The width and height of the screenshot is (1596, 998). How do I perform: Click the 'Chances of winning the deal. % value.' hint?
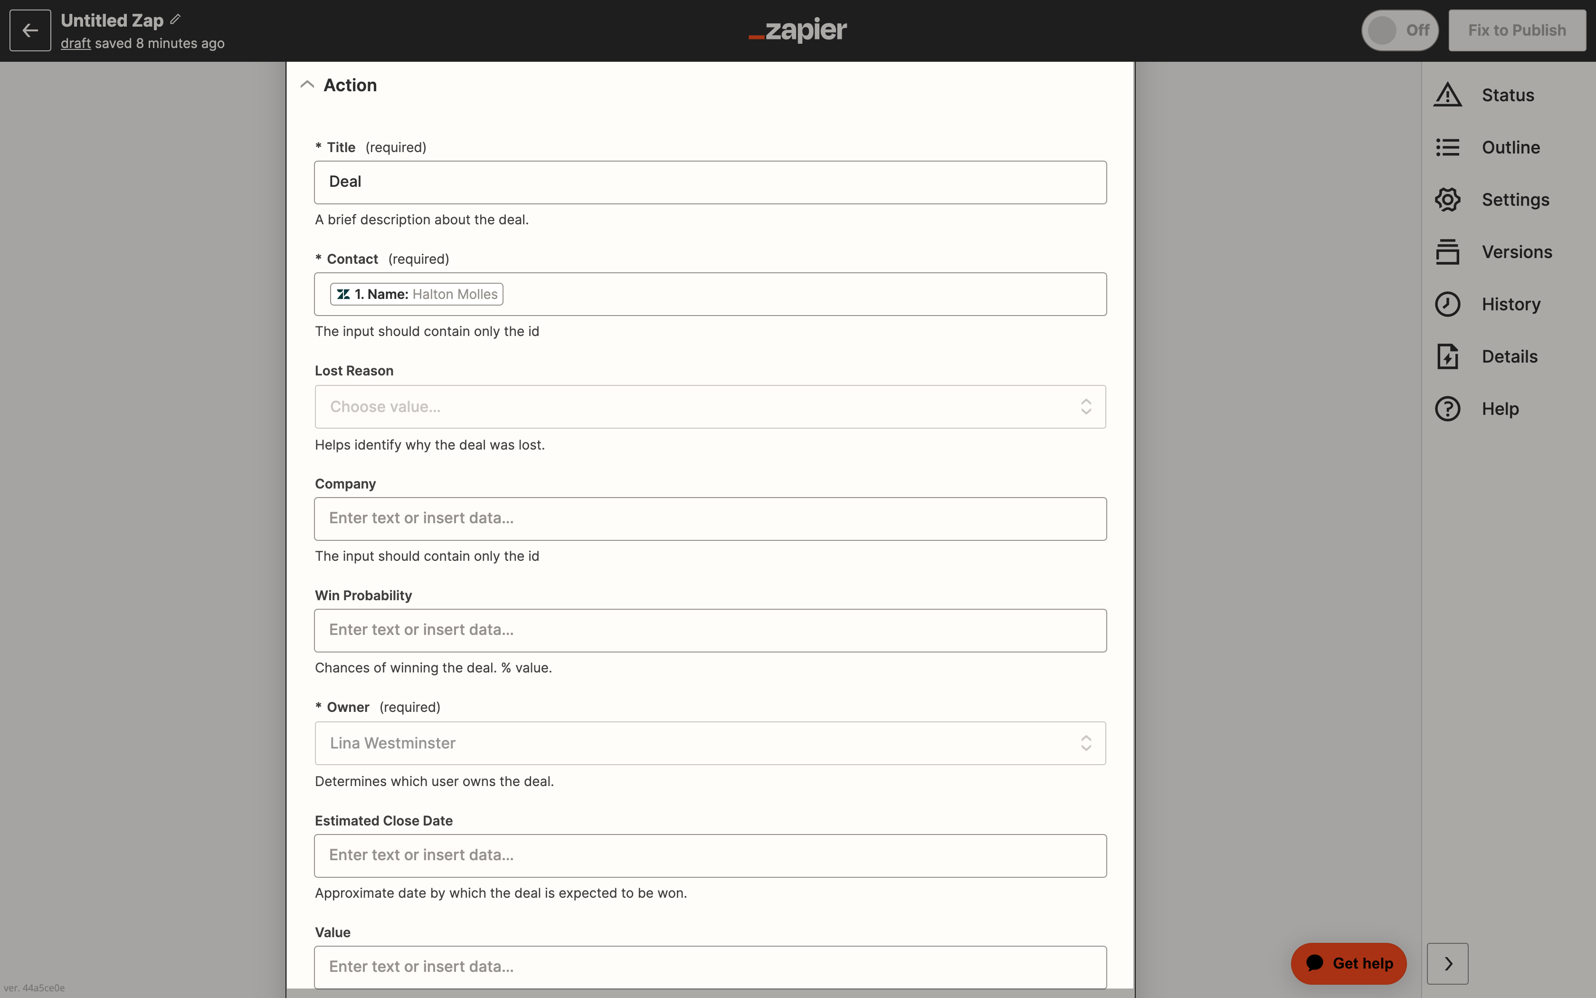coord(433,668)
